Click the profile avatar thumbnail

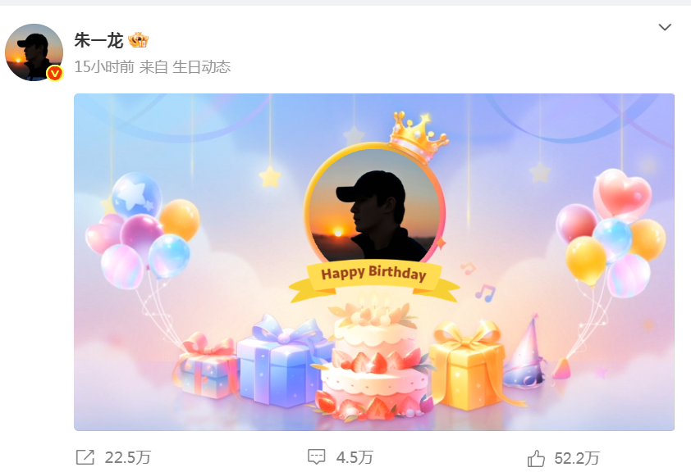34,52
